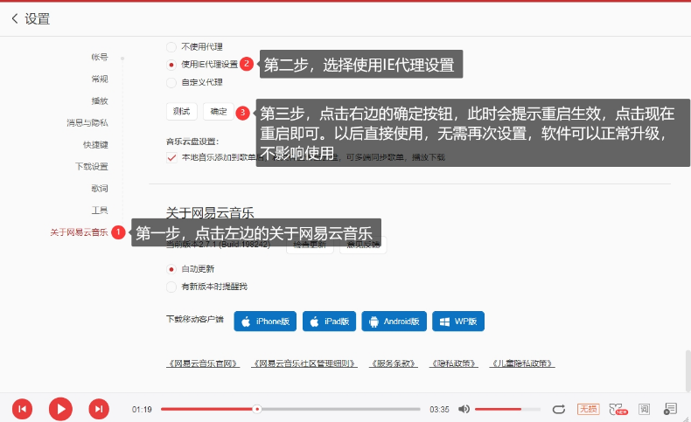
Task: Start playback with the play button
Action: click(x=60, y=409)
